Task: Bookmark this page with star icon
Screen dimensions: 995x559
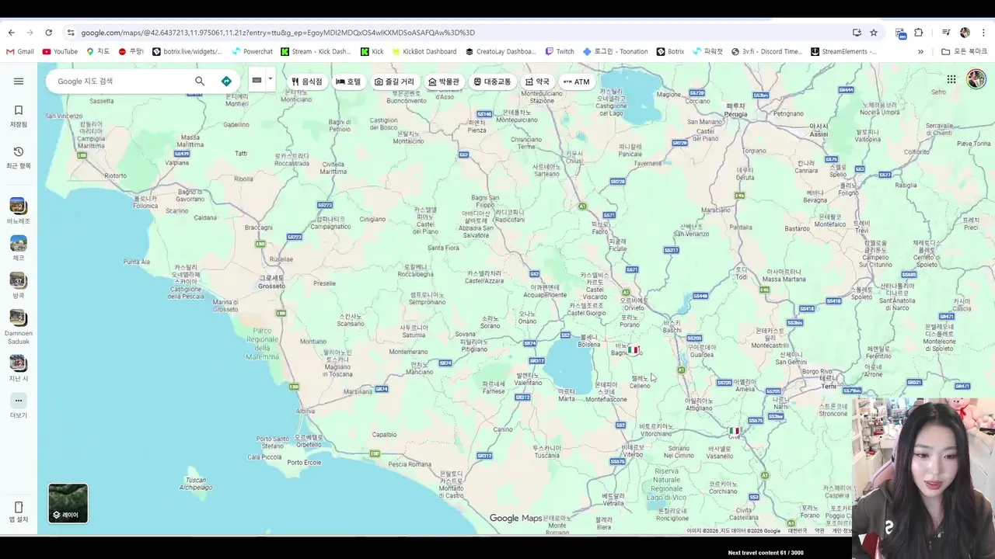Action: (x=874, y=33)
